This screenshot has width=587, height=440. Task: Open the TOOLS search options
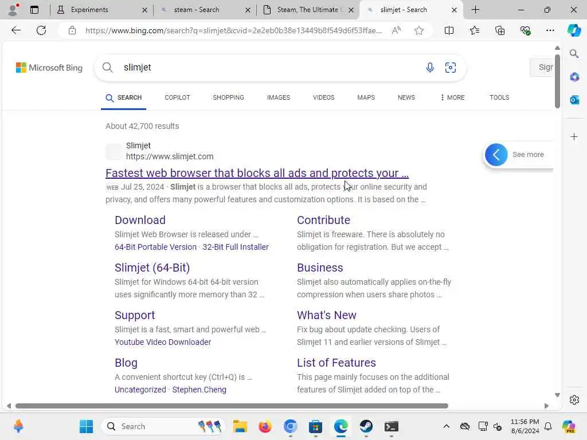(499, 97)
